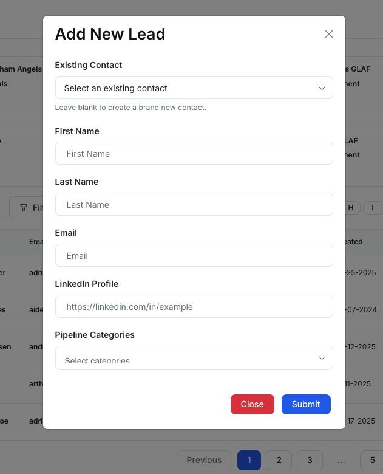Image resolution: width=383 pixels, height=474 pixels.
Task: Filter leads by letter I
Action: (x=373, y=208)
